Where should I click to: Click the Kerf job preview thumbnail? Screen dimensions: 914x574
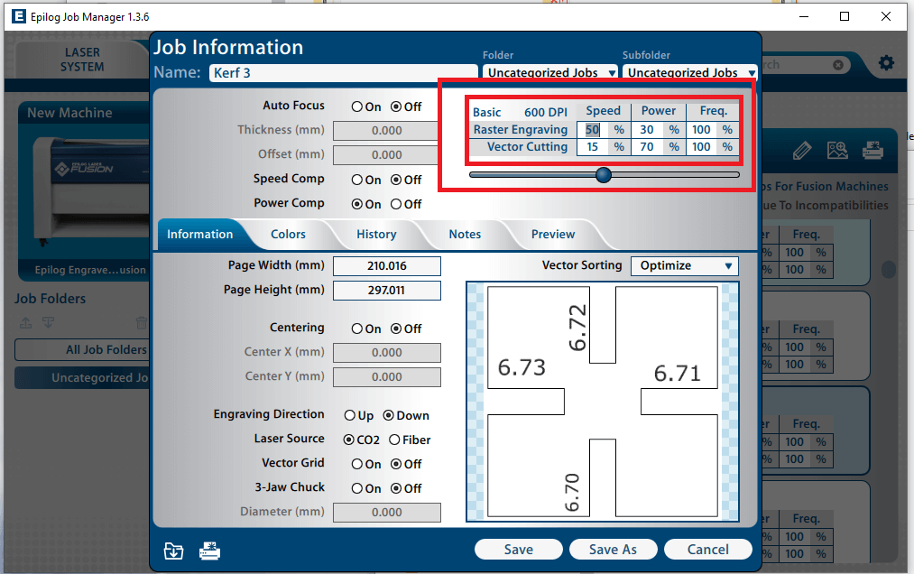coord(603,402)
